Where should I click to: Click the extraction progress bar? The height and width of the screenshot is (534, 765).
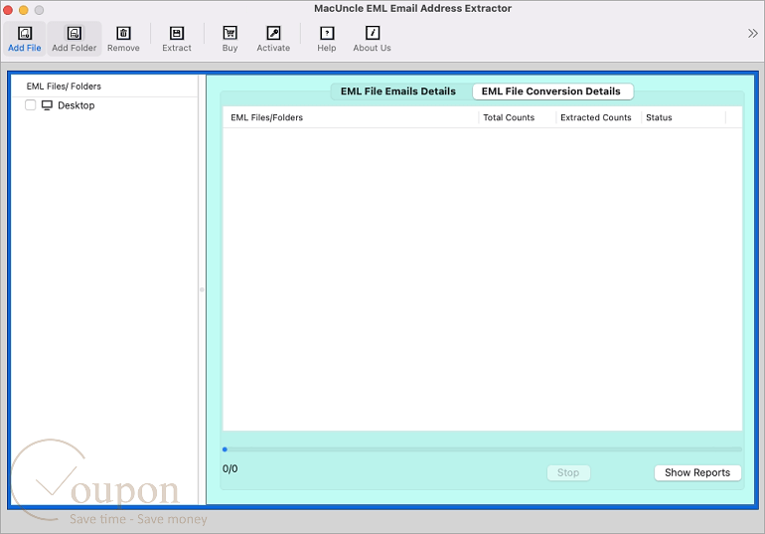(x=482, y=449)
